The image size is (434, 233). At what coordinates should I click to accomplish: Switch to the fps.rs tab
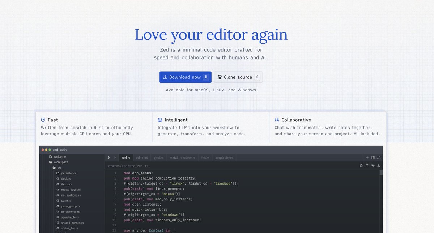pyautogui.click(x=205, y=158)
